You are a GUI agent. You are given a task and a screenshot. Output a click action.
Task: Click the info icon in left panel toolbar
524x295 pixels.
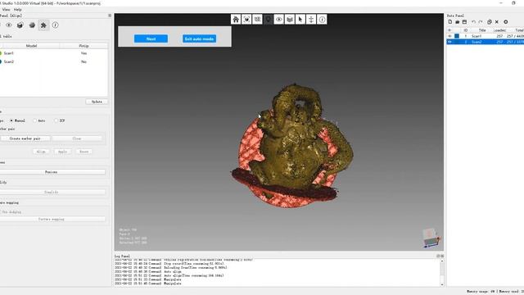tap(55, 25)
